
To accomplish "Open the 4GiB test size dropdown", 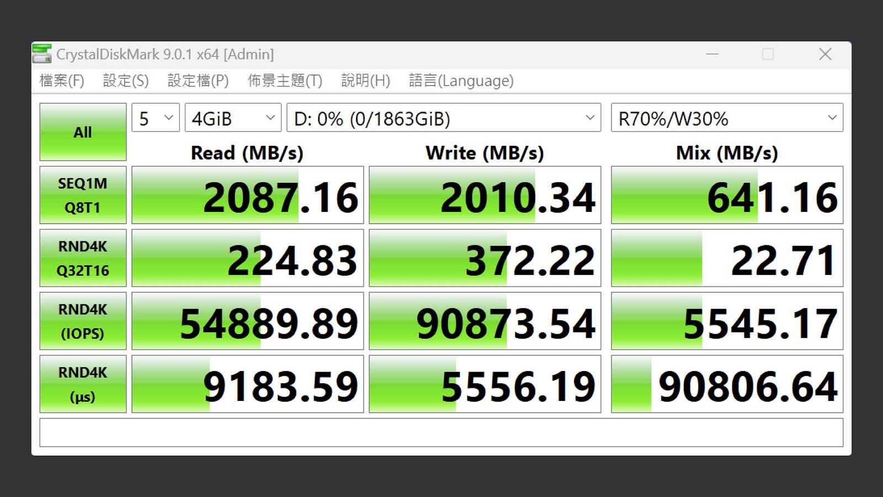I will click(233, 118).
